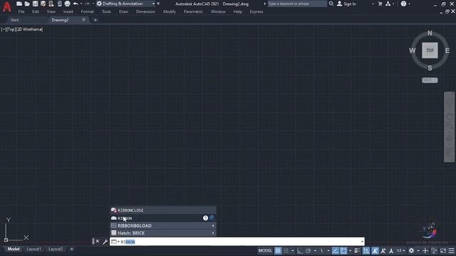Select RIBBONCLOSE from command suggestions
The image size is (456, 256).
tap(163, 210)
